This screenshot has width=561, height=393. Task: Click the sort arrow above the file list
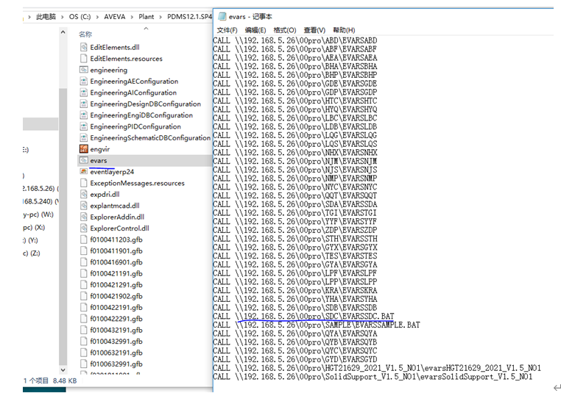[x=146, y=28]
